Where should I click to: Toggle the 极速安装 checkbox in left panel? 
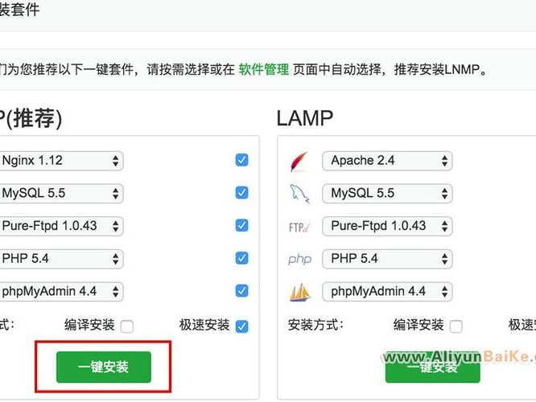point(241,326)
